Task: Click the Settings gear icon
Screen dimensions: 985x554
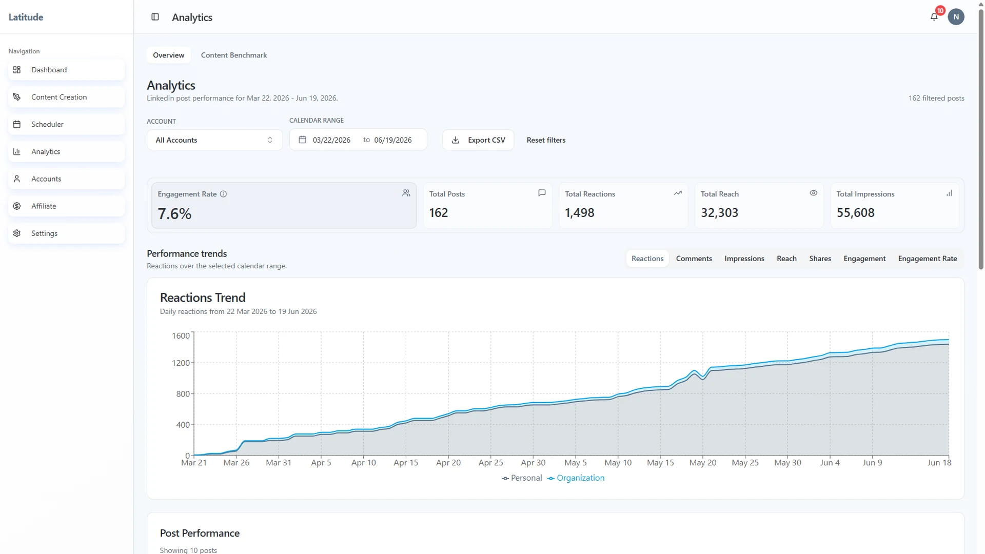Action: pyautogui.click(x=17, y=233)
